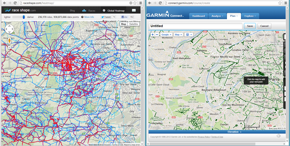Reload the Garmin Connect course page
290x146 pixels.
160,3
